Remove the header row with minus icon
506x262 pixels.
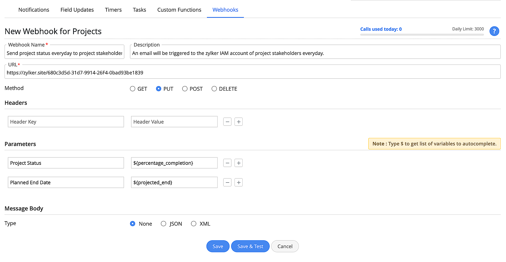click(227, 122)
